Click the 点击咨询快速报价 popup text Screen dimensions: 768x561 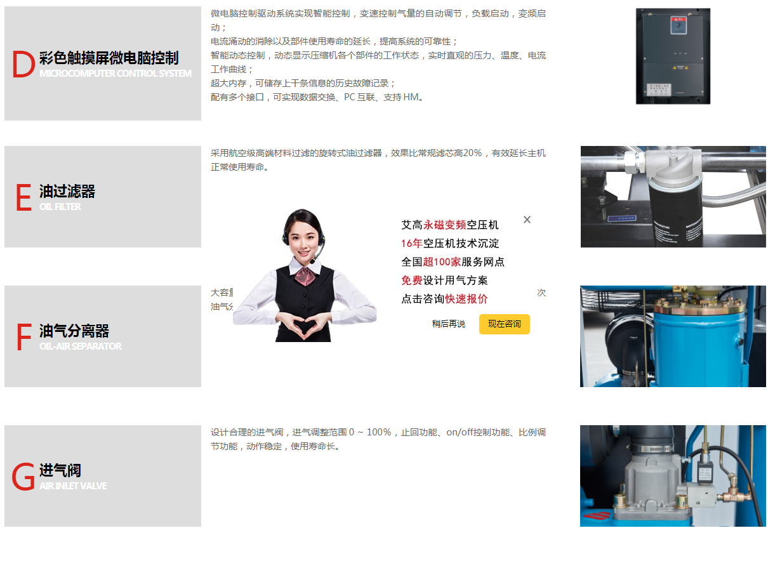pyautogui.click(x=444, y=299)
